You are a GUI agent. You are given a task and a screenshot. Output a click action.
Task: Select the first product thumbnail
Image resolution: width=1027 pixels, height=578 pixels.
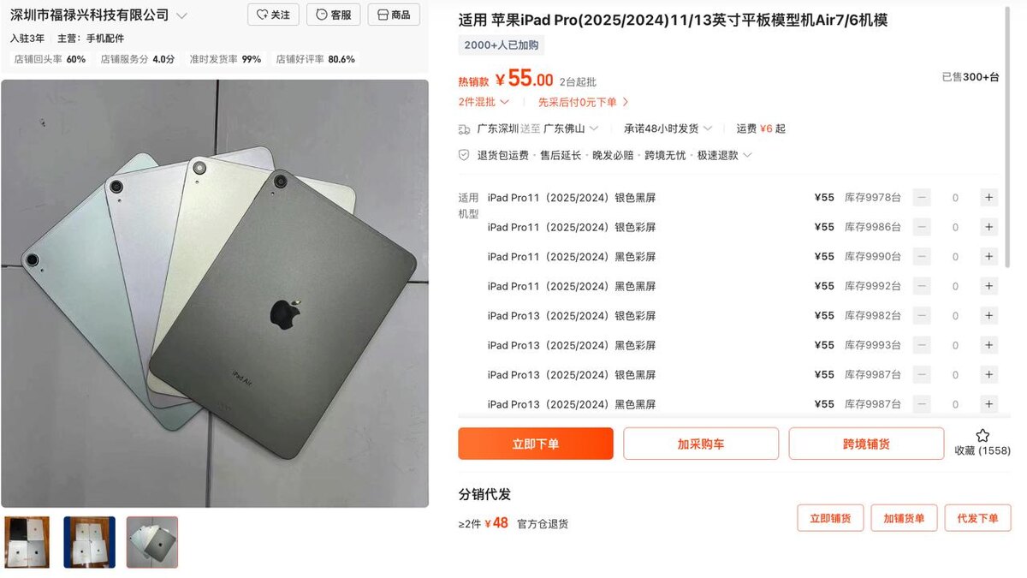coord(27,542)
